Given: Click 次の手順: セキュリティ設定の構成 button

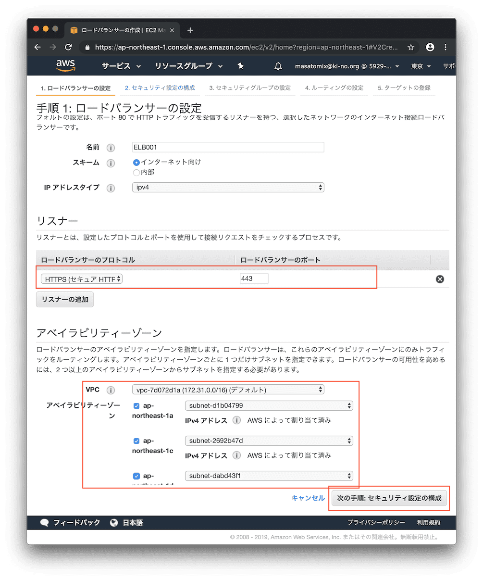Looking at the screenshot, I should [x=389, y=498].
